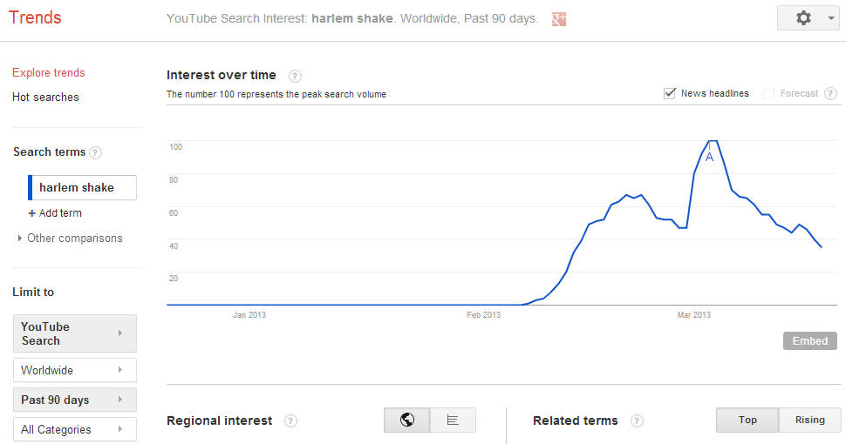Open the settings gear menu

coord(808,17)
